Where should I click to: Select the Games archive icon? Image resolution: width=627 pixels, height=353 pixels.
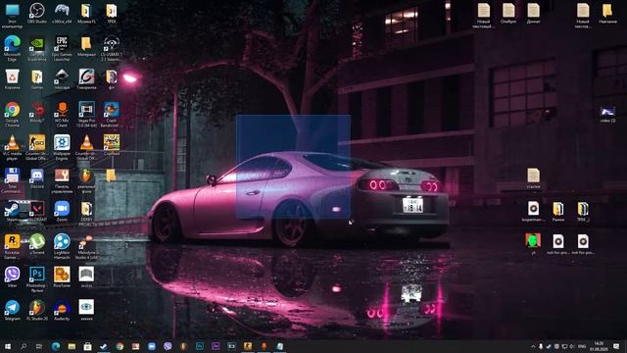(x=37, y=76)
